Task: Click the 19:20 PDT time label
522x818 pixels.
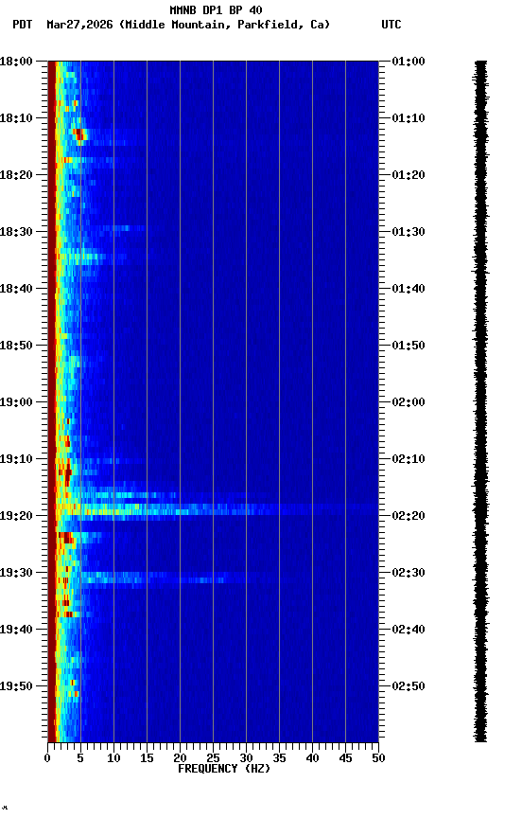Action: click(16, 516)
